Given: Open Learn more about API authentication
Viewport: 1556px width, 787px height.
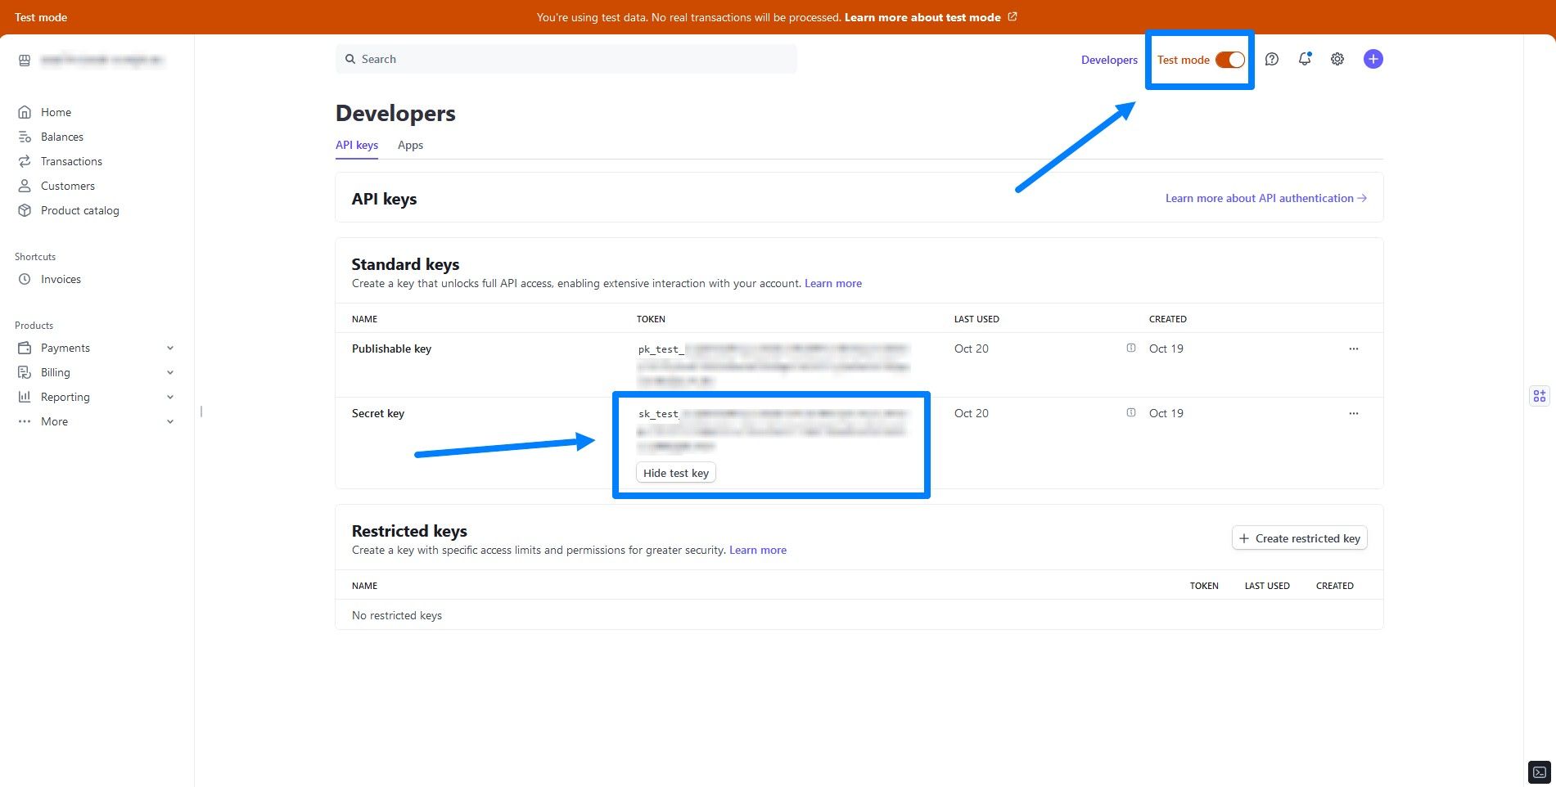Looking at the screenshot, I should pyautogui.click(x=1266, y=198).
